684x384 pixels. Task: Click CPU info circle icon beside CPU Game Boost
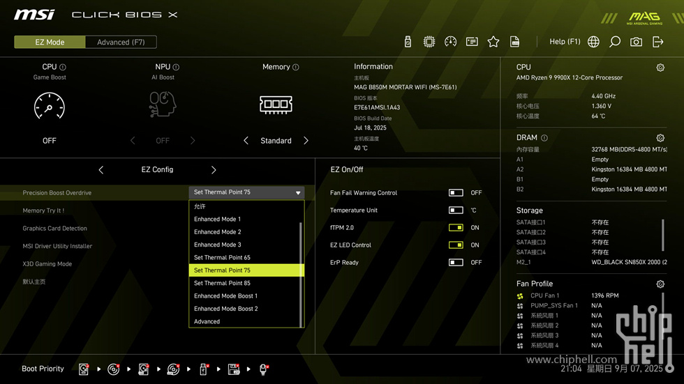[x=63, y=67]
